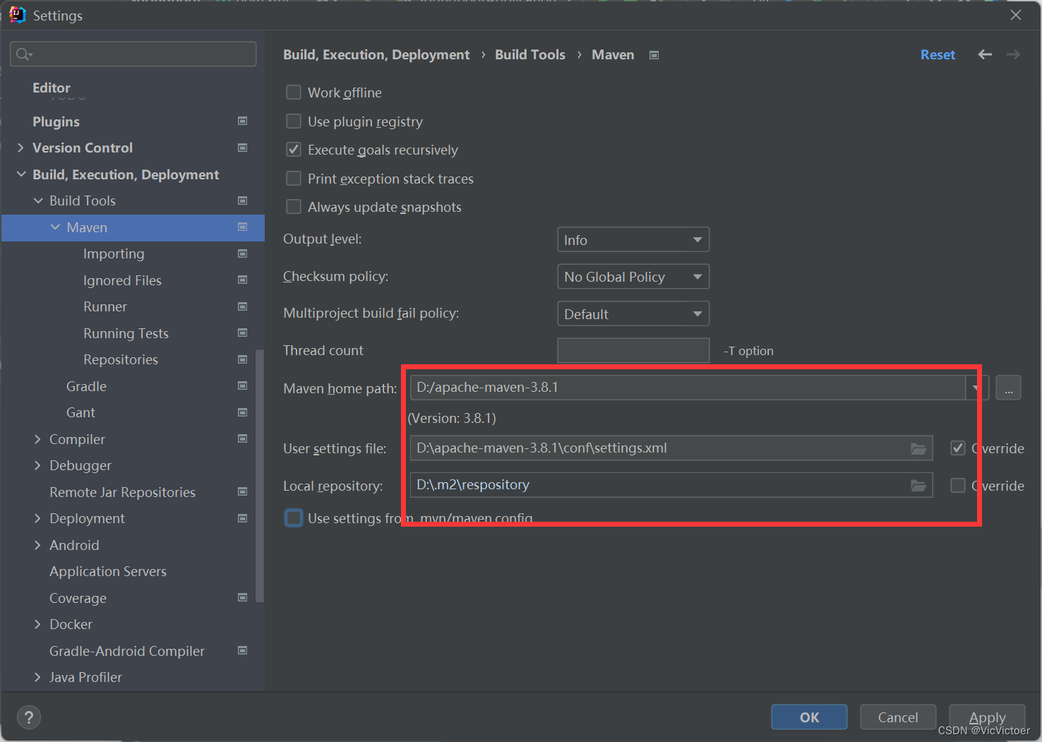Screen dimensions: 1042x742
Task: Click the forward navigation arrow
Action: click(1013, 54)
